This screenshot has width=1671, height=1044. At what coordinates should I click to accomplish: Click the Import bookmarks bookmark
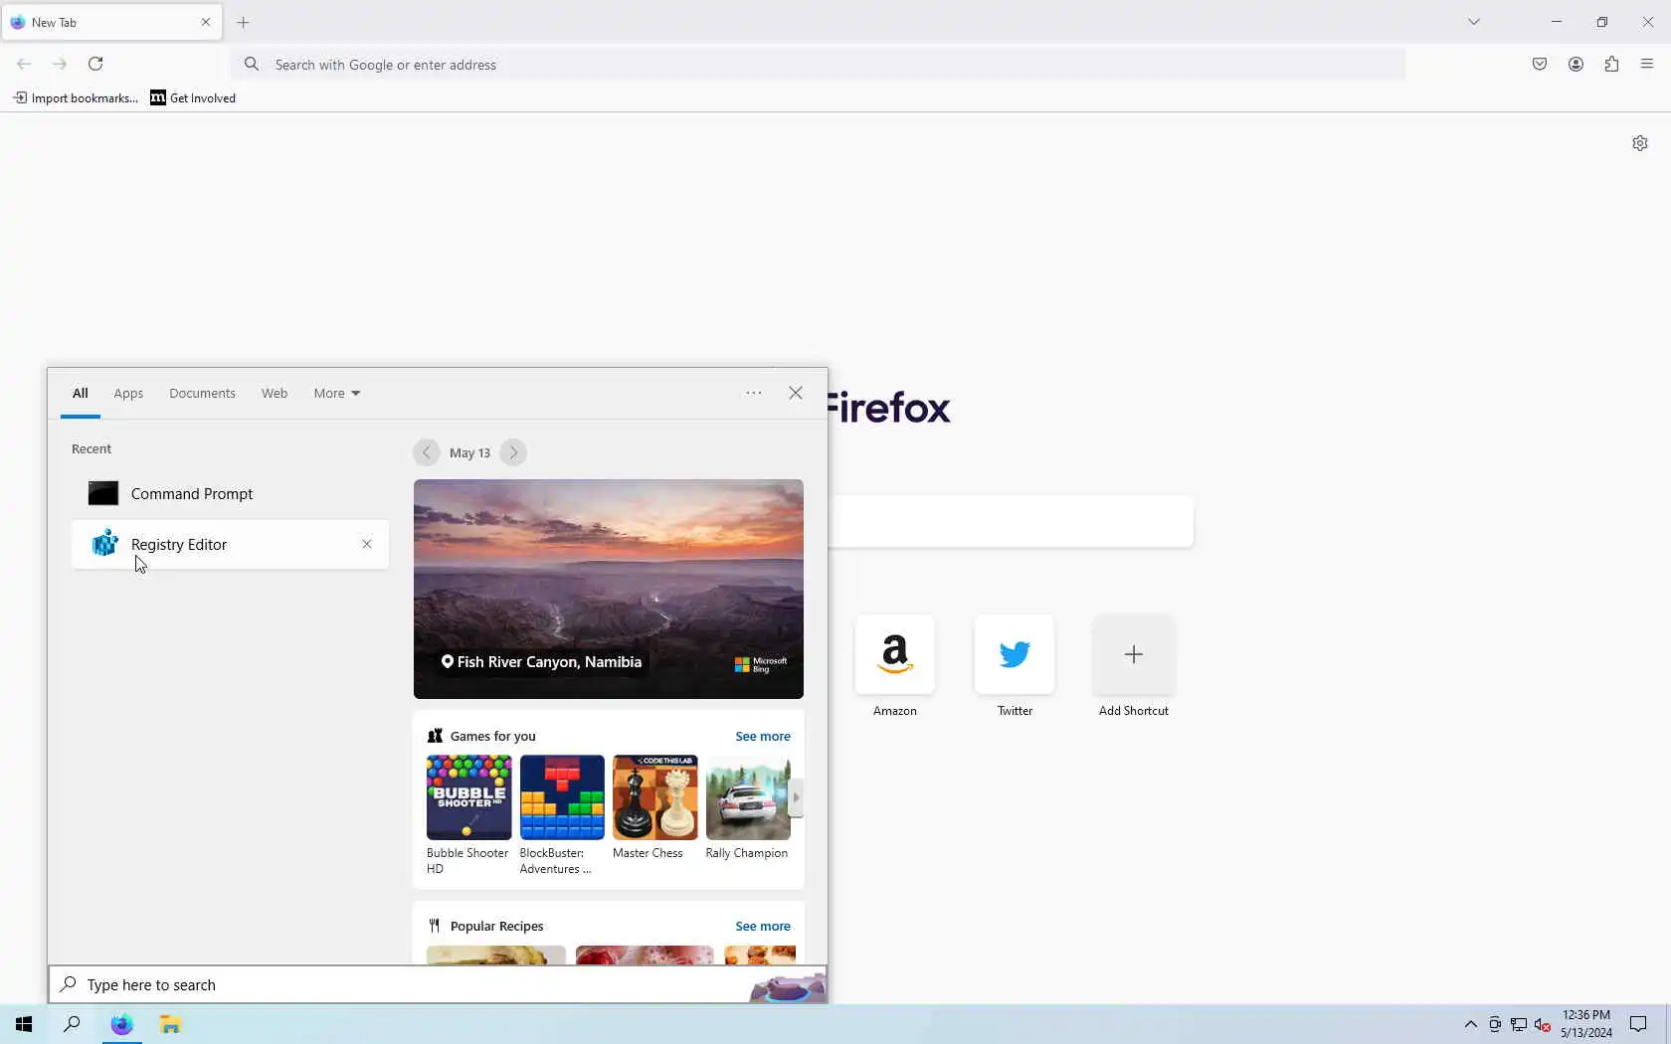click(76, 97)
